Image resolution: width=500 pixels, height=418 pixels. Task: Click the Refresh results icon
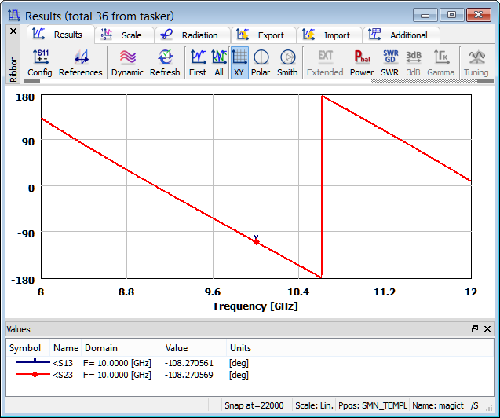point(165,63)
